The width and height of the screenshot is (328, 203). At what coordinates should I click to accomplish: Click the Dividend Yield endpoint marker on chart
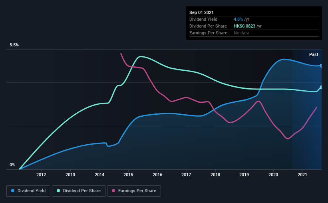click(321, 66)
